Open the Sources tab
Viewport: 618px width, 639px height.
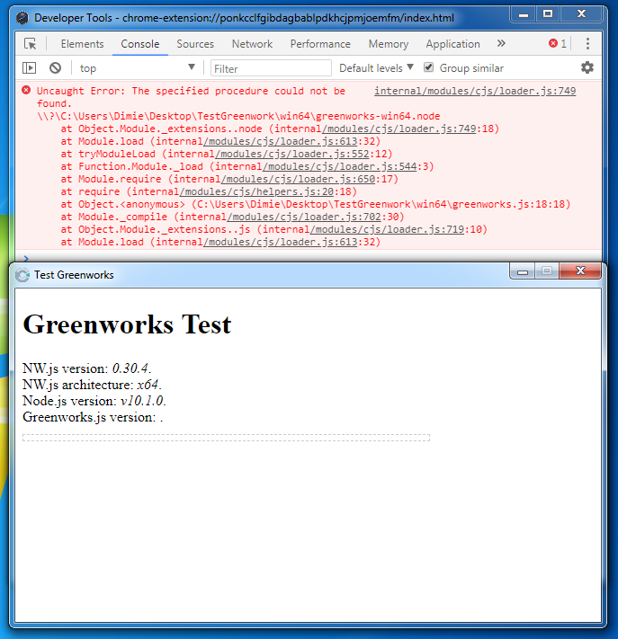tap(195, 44)
